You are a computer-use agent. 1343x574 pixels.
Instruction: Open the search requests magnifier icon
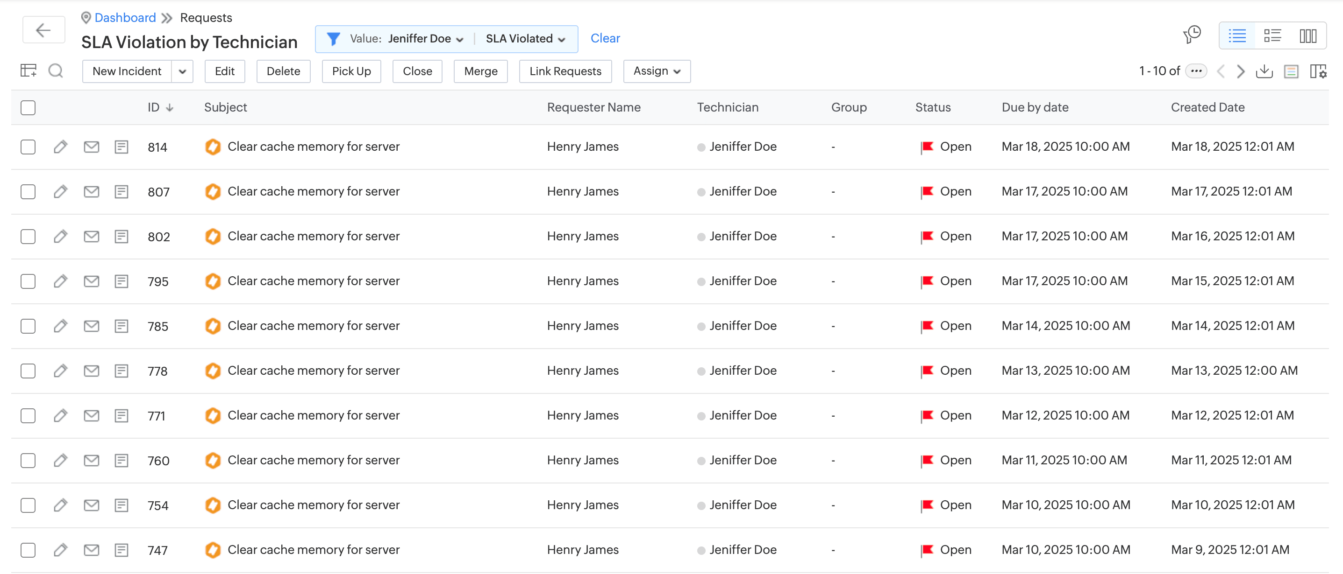[x=55, y=71]
